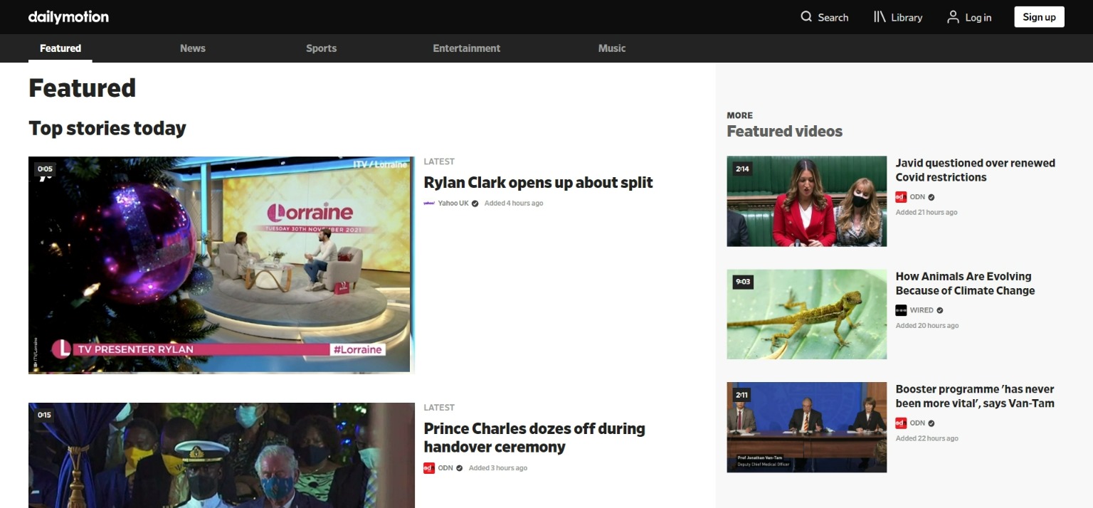
Task: Click the Library shelf icon
Action: 880,17
